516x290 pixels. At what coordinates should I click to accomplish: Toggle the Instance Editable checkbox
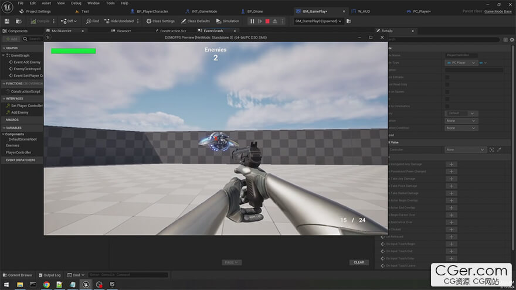click(x=447, y=77)
